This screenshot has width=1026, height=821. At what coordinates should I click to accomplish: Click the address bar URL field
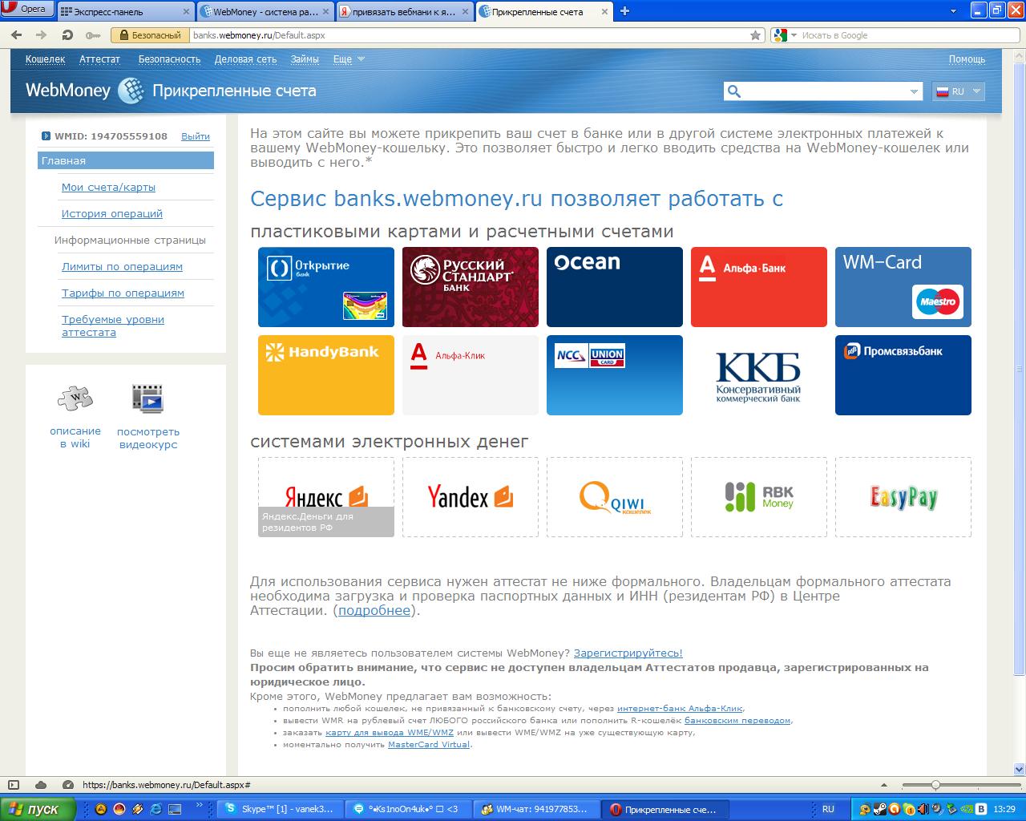(x=470, y=35)
